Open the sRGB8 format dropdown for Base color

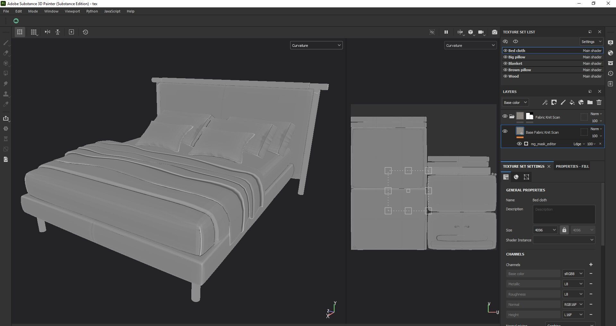573,274
